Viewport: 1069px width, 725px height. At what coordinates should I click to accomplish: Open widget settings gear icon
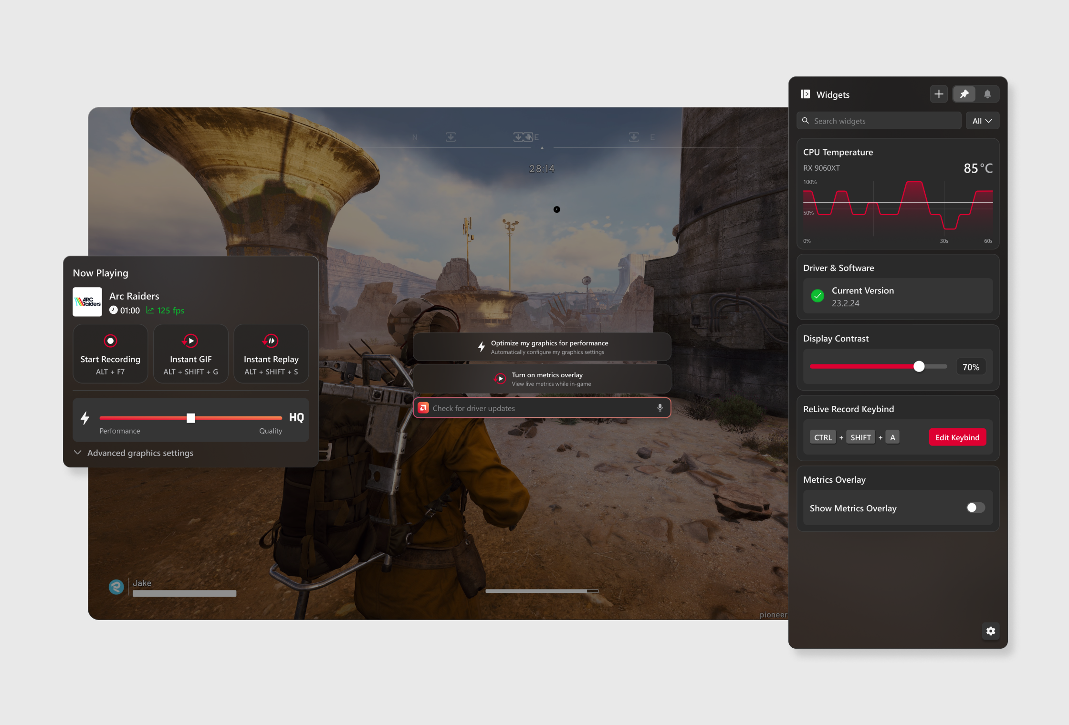pos(991,631)
